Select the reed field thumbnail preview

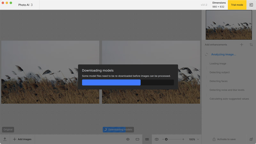228,25
